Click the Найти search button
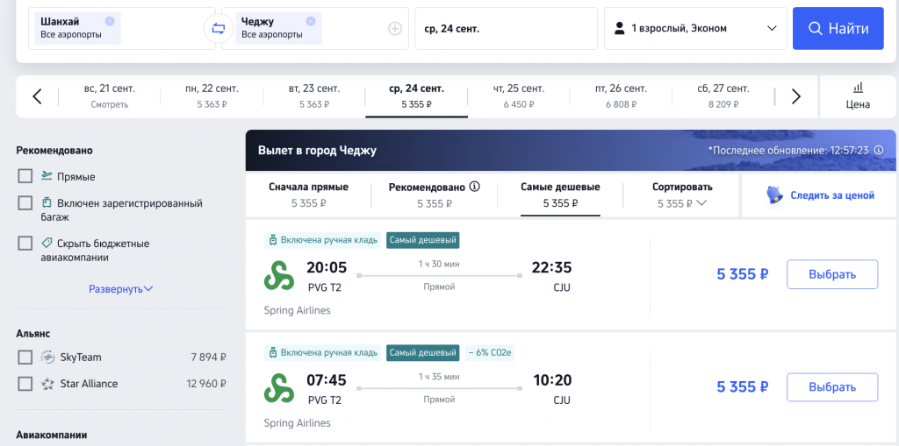Viewport: 899px width, 446px height. click(x=838, y=29)
